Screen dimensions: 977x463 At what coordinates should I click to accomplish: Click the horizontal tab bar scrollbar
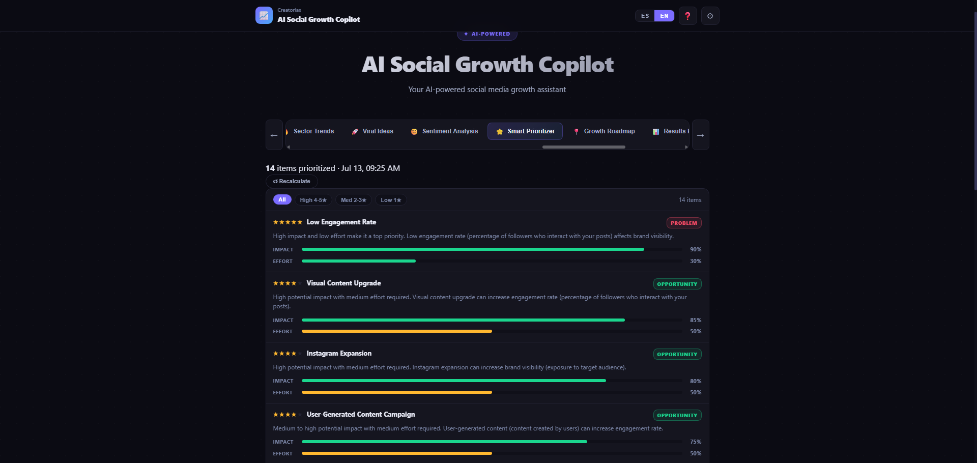(x=584, y=147)
